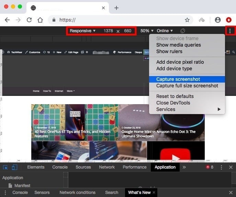Open the Chrome profile avatar icon
Viewport: 236px width, 197px height.
tap(218, 20)
